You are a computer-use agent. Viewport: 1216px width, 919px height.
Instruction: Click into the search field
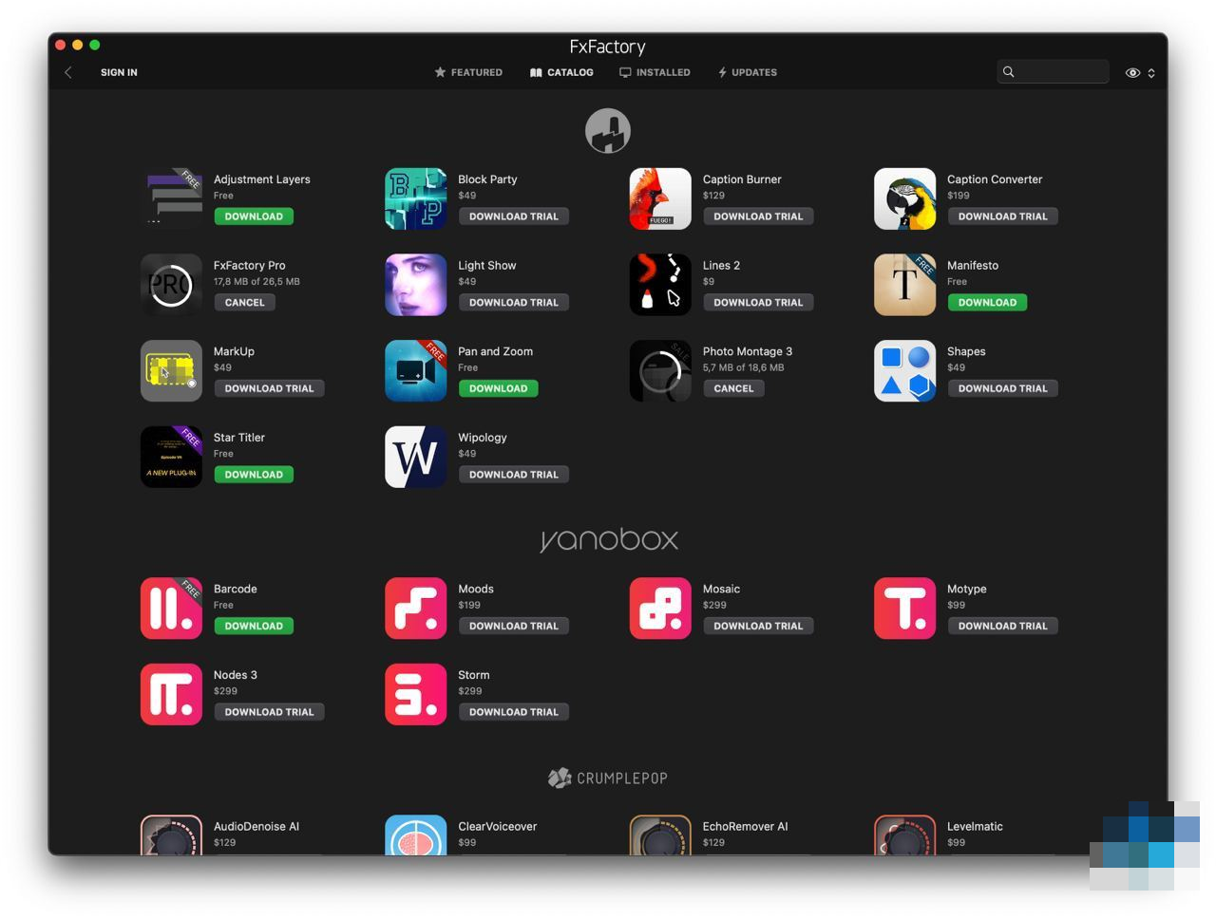click(1060, 72)
